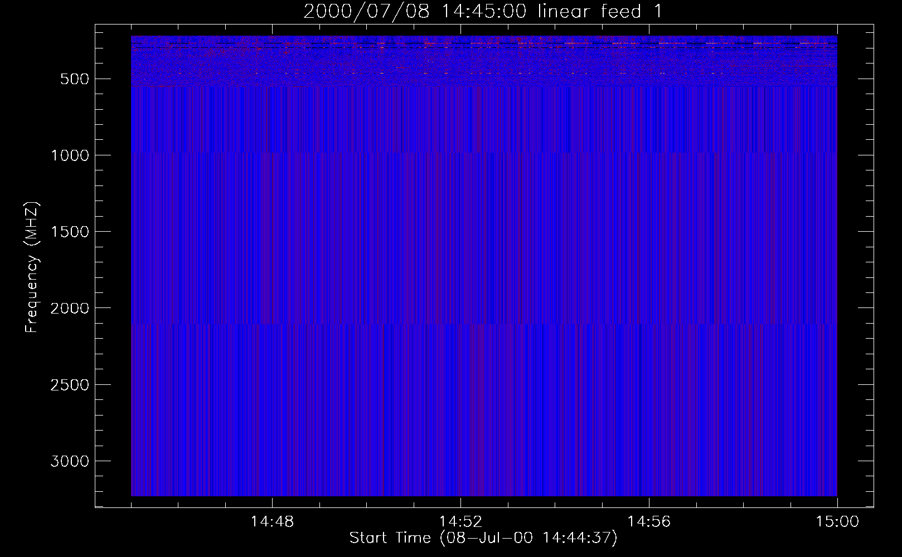Click the 14:52 time tick label
Image resolution: width=902 pixels, height=557 pixels.
460,522
